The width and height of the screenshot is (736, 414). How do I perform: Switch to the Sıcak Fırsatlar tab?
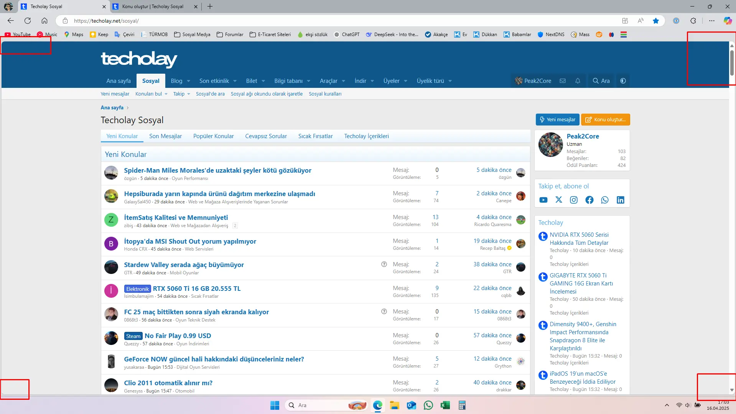(x=315, y=136)
